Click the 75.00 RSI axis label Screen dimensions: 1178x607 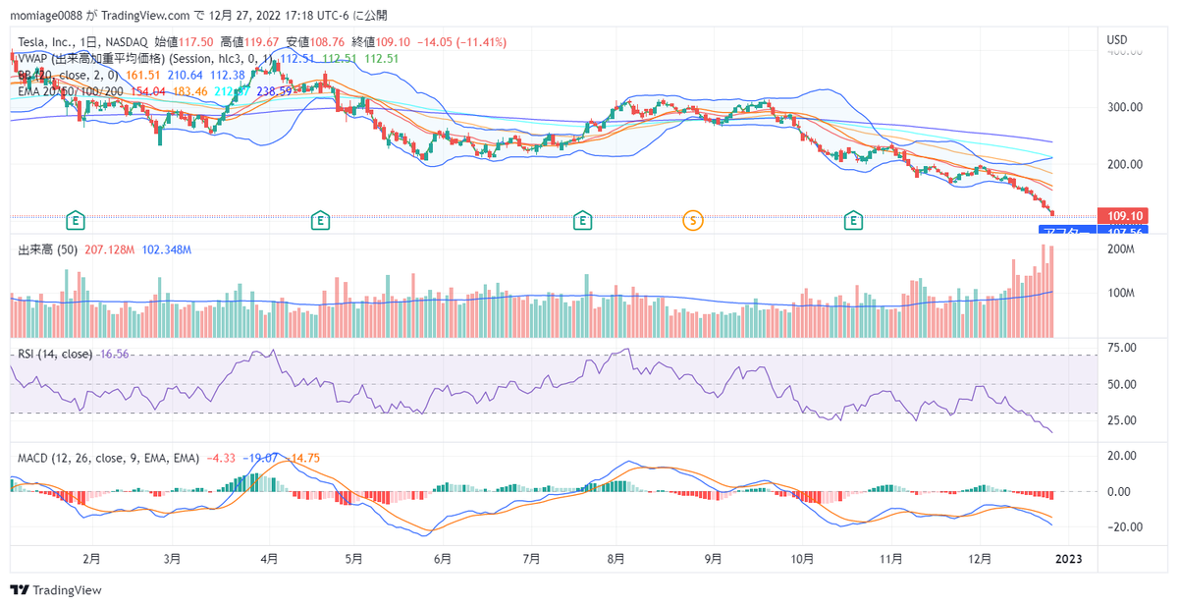tap(1122, 348)
